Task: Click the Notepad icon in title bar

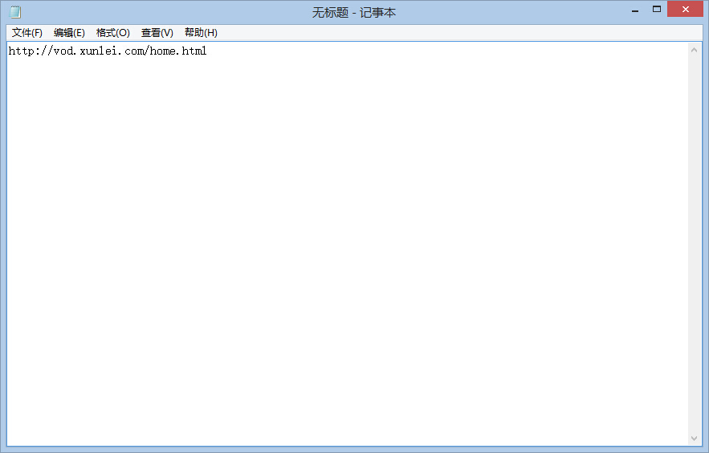Action: tap(14, 12)
